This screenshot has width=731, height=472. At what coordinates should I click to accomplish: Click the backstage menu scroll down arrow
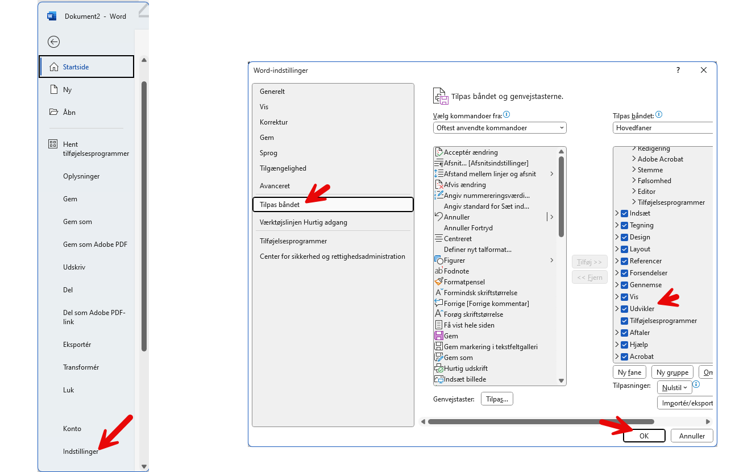click(x=144, y=466)
